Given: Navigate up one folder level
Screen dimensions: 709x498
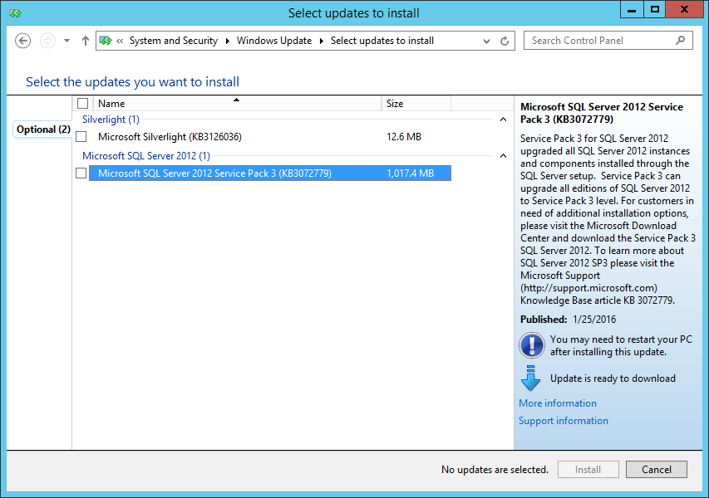Looking at the screenshot, I should click(85, 40).
